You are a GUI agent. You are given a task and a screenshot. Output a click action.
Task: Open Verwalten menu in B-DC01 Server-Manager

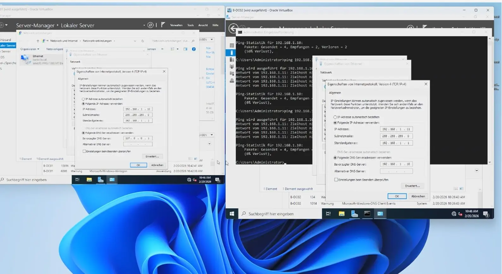(x=176, y=25)
